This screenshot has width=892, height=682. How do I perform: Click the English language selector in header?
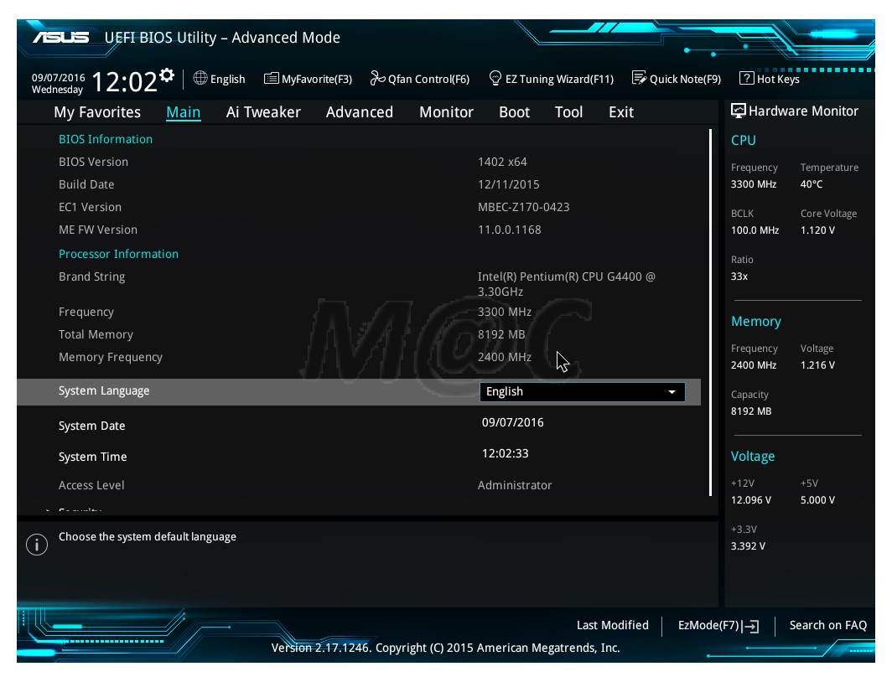click(x=220, y=79)
